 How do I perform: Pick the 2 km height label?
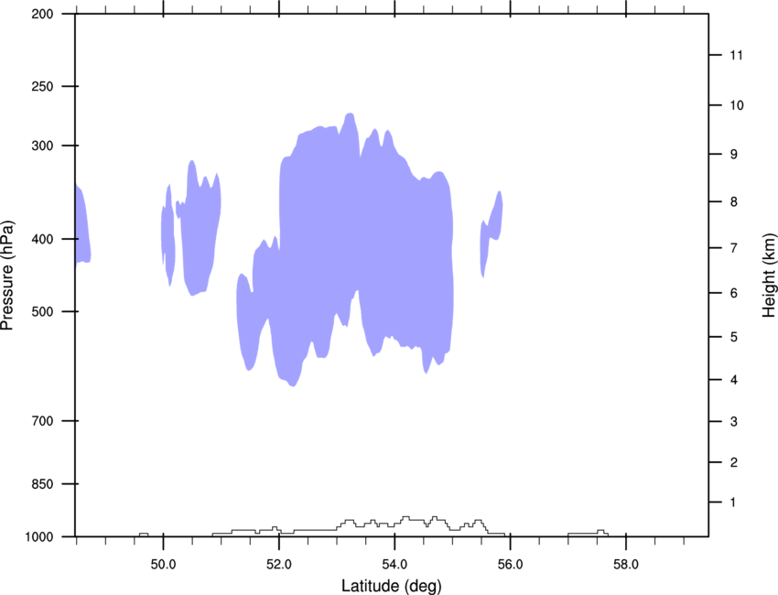[x=734, y=462]
